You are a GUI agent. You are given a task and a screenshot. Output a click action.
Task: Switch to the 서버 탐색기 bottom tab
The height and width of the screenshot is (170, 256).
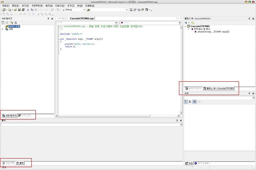tap(9, 116)
